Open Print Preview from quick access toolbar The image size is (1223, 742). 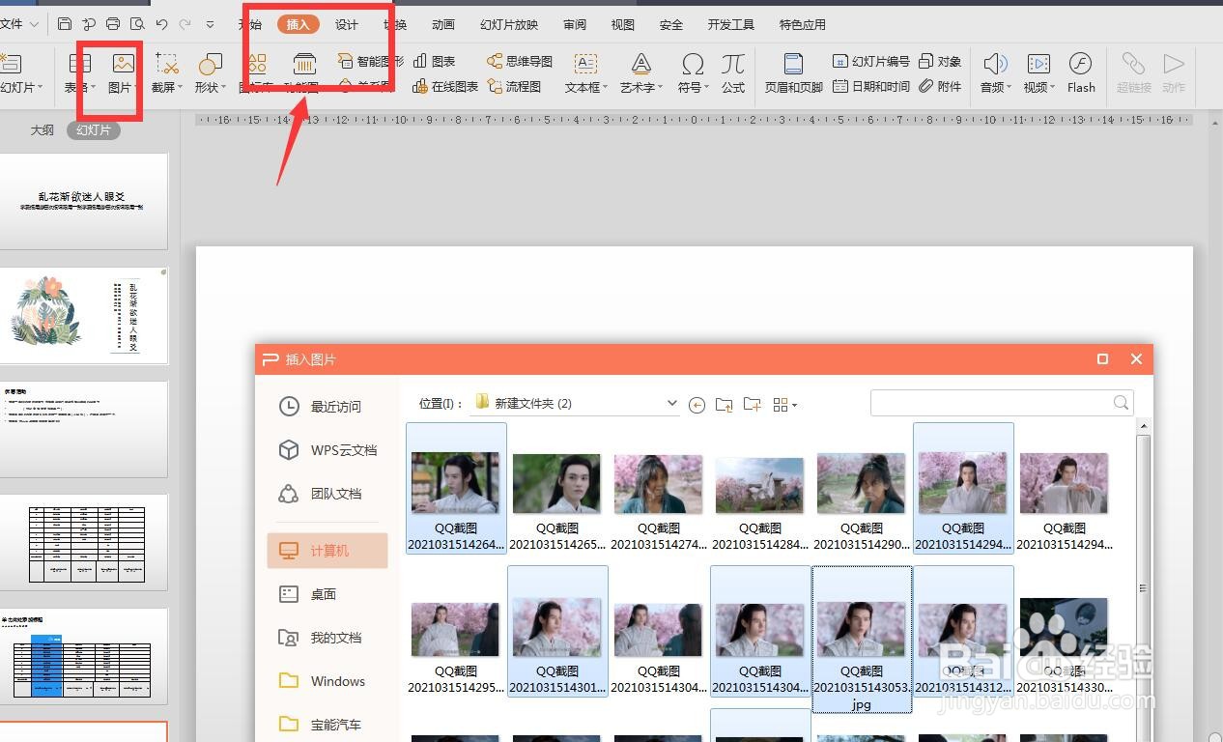pyautogui.click(x=137, y=24)
